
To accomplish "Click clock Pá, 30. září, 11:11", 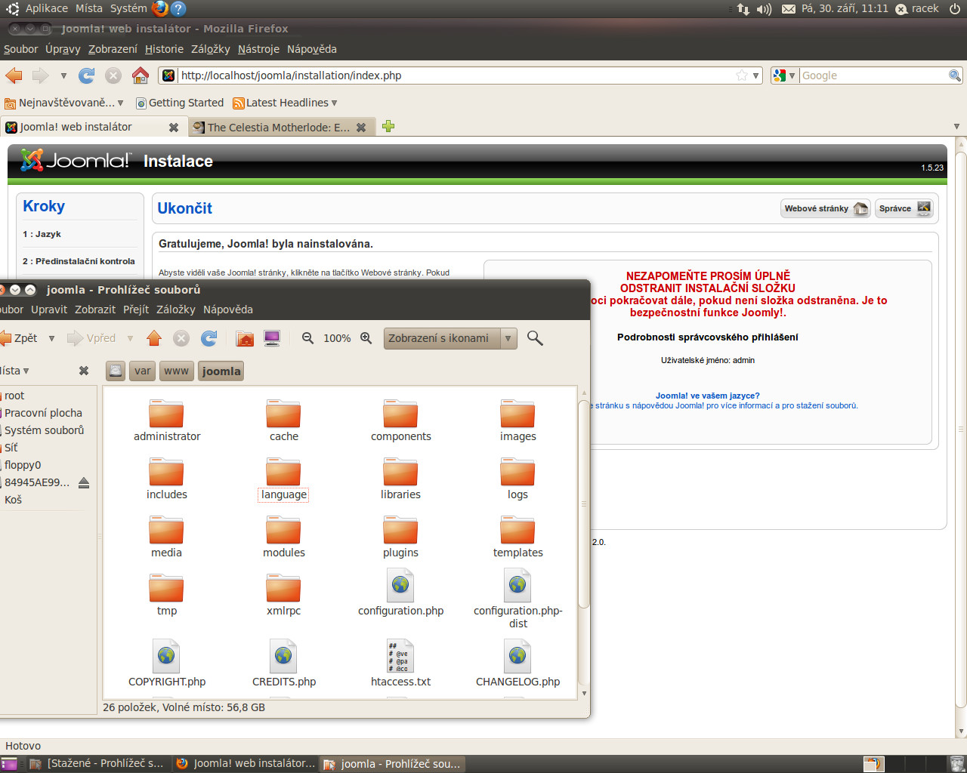I will pyautogui.click(x=845, y=8).
